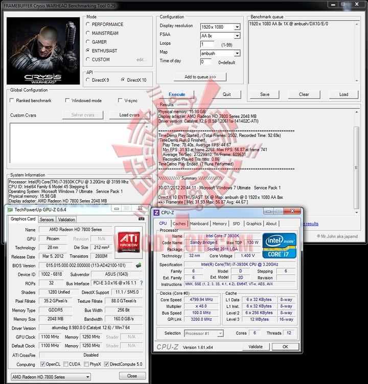This screenshot has width=368, height=384.
Task: Click the Load cvars button
Action: click(x=129, y=115)
